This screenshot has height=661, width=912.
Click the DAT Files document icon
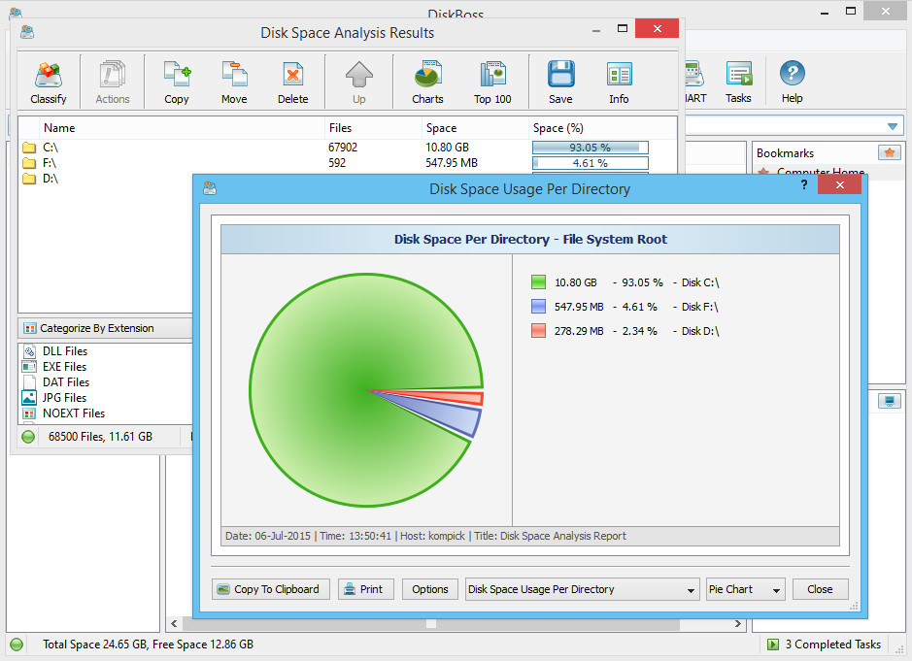pos(29,382)
